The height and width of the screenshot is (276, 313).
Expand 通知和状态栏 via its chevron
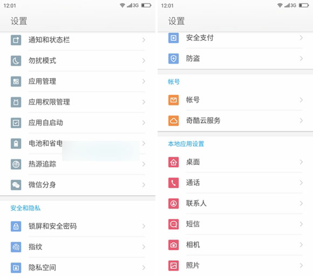pos(144,40)
